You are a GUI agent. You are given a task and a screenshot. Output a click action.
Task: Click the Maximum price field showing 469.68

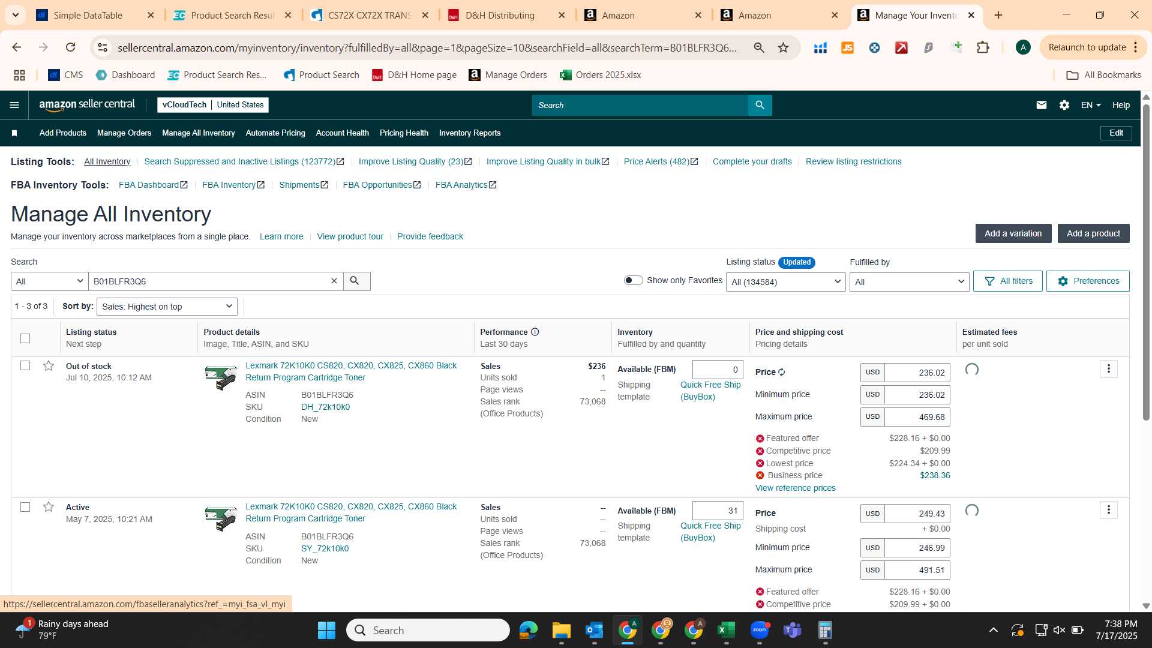tap(917, 417)
